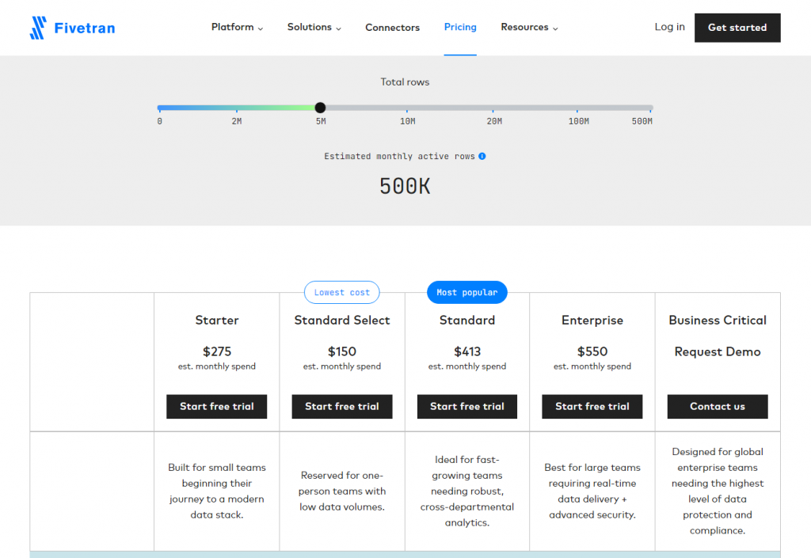Click the $550 price
The height and width of the screenshot is (558, 811).
point(592,352)
